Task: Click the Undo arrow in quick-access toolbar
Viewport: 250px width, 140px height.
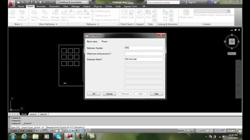Action: click(x=45, y=2)
